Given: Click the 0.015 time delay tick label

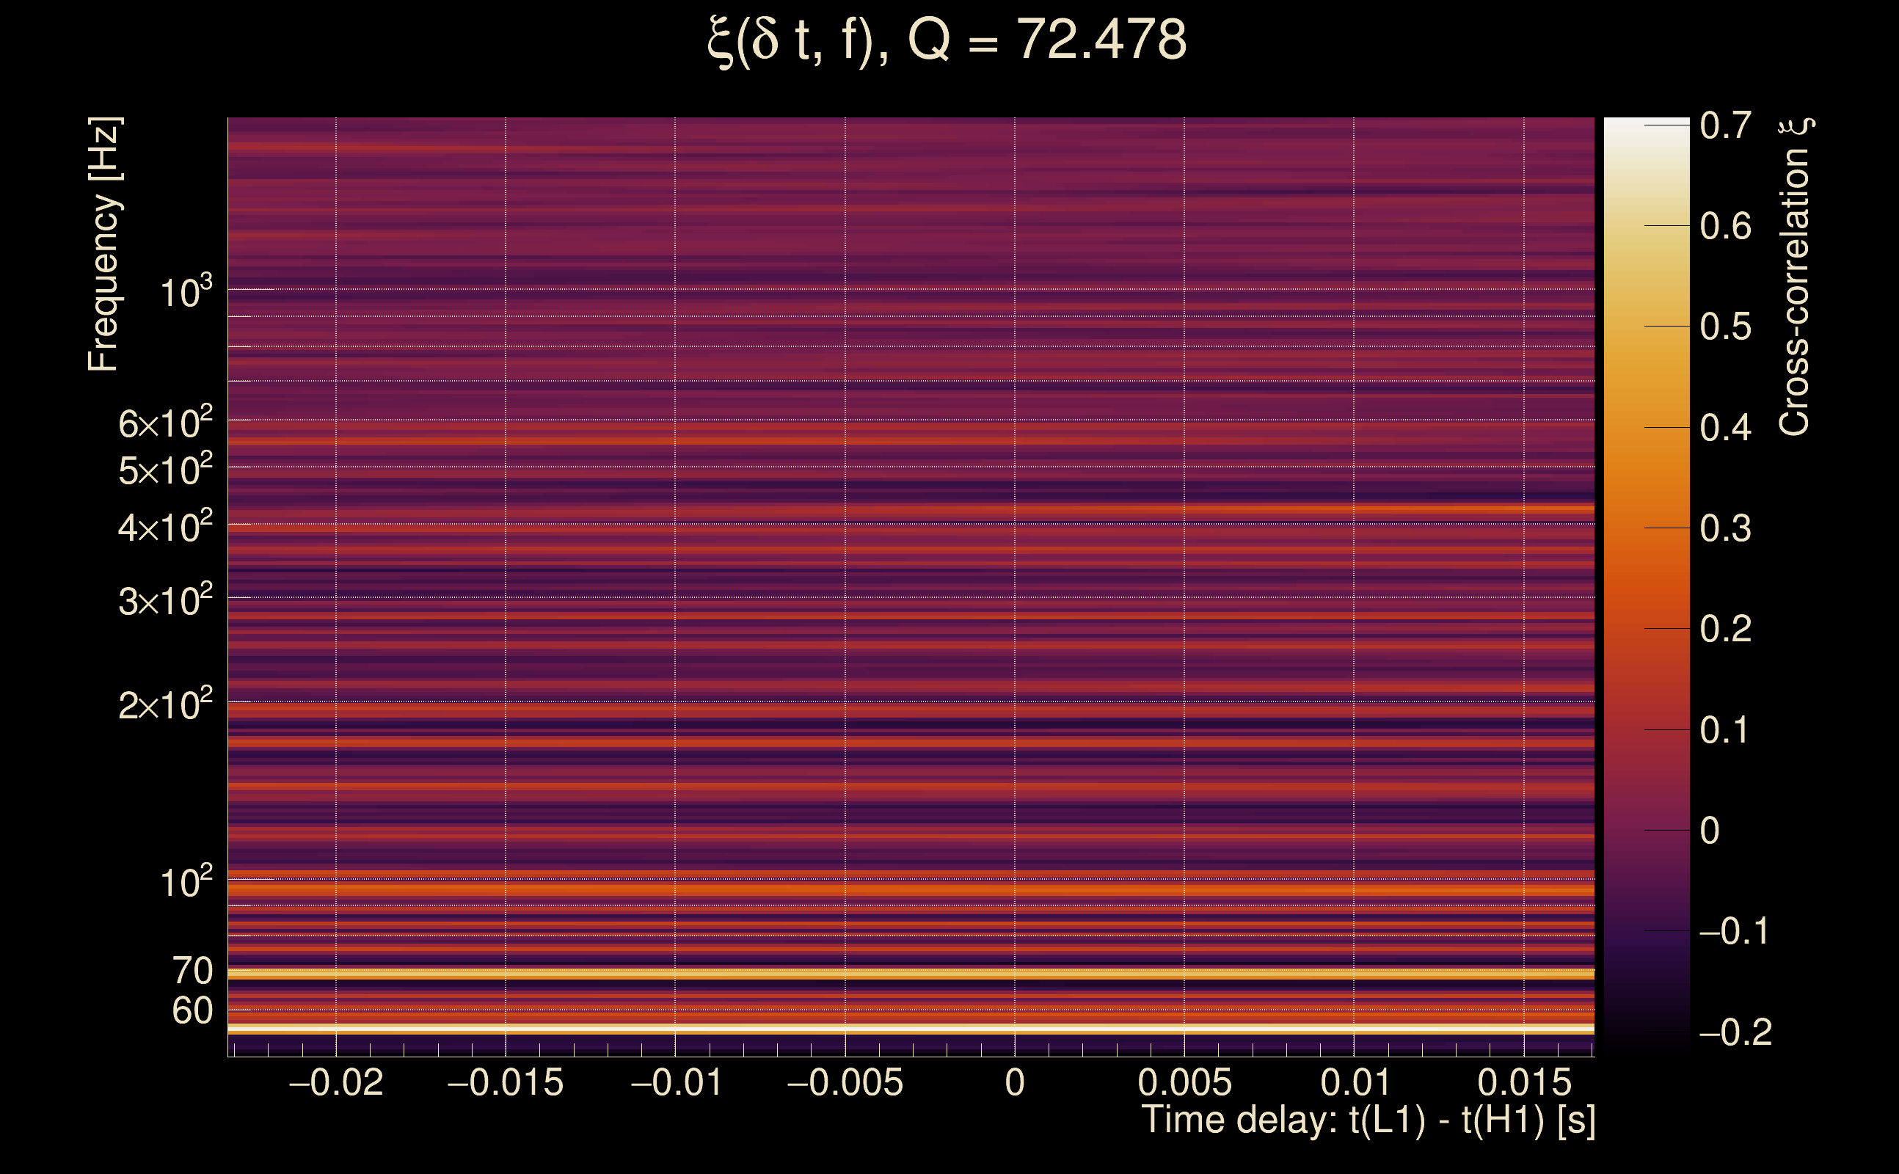Looking at the screenshot, I should [1523, 1082].
